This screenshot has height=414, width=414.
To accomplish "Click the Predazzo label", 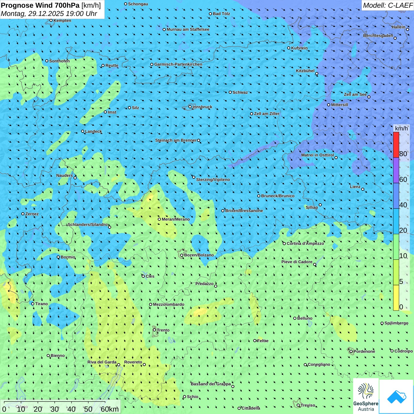I will (x=204, y=284).
